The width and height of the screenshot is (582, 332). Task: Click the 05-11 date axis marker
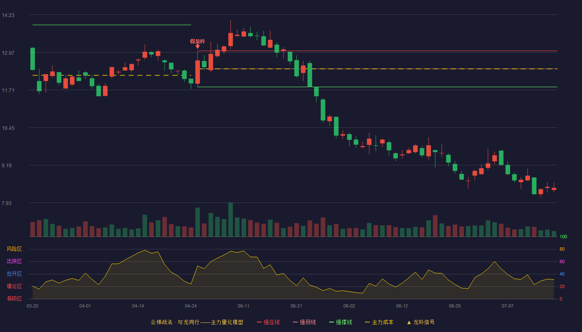(x=244, y=306)
